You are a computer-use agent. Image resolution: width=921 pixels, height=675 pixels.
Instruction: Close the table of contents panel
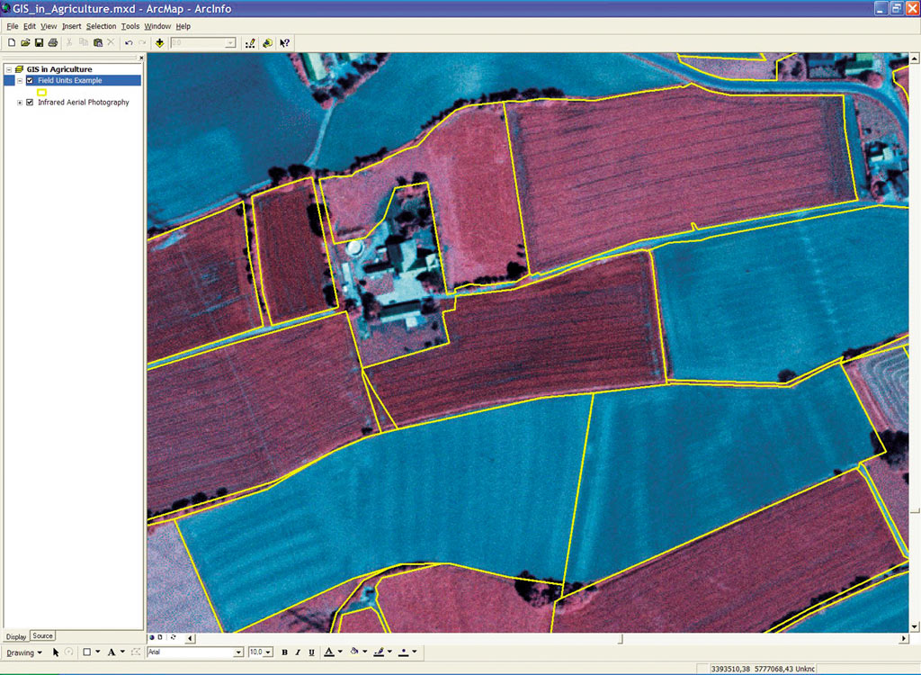pyautogui.click(x=141, y=58)
